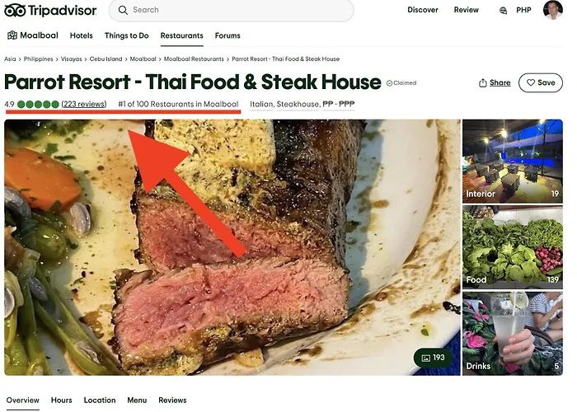Click the heart icon on Save
The height and width of the screenshot is (412, 577).
point(530,82)
